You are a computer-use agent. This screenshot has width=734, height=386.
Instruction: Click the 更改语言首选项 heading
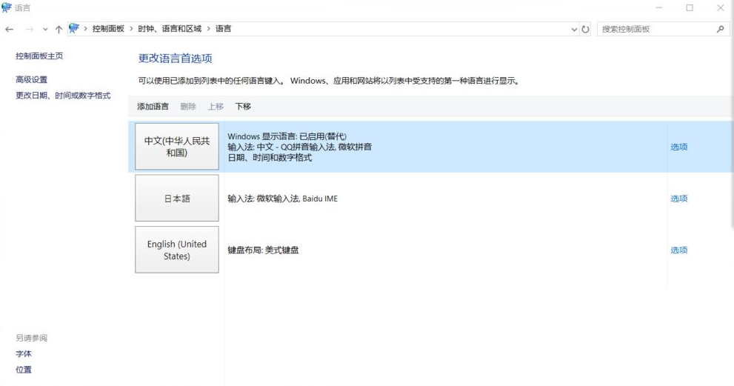tap(175, 58)
